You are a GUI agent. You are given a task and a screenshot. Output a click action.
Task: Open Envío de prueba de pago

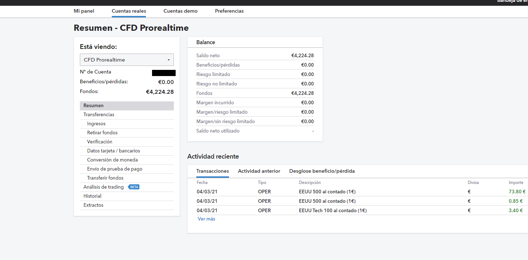pos(115,169)
